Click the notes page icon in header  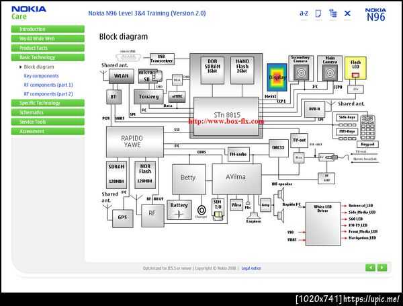point(318,13)
